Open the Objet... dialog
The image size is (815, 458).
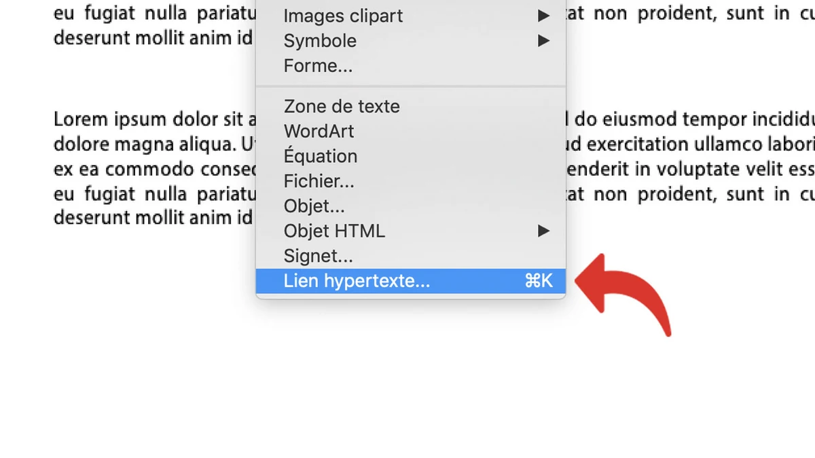(314, 206)
